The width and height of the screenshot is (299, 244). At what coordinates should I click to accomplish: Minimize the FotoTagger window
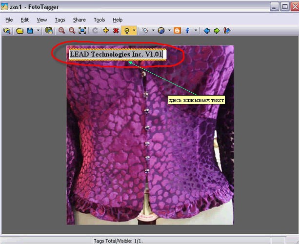(274, 7)
